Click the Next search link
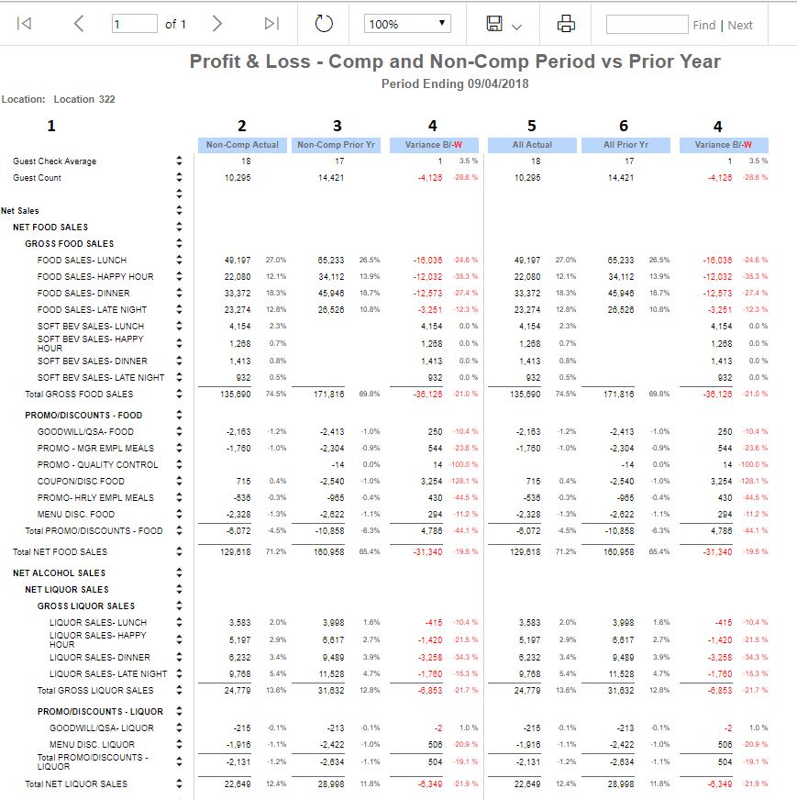Viewport: 797px width, 800px height. pos(740,25)
